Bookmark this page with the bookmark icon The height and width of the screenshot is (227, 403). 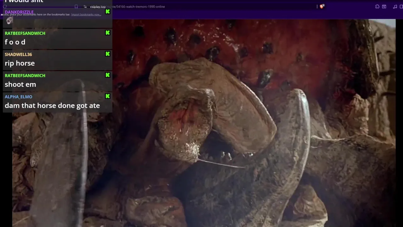pyautogui.click(x=76, y=7)
